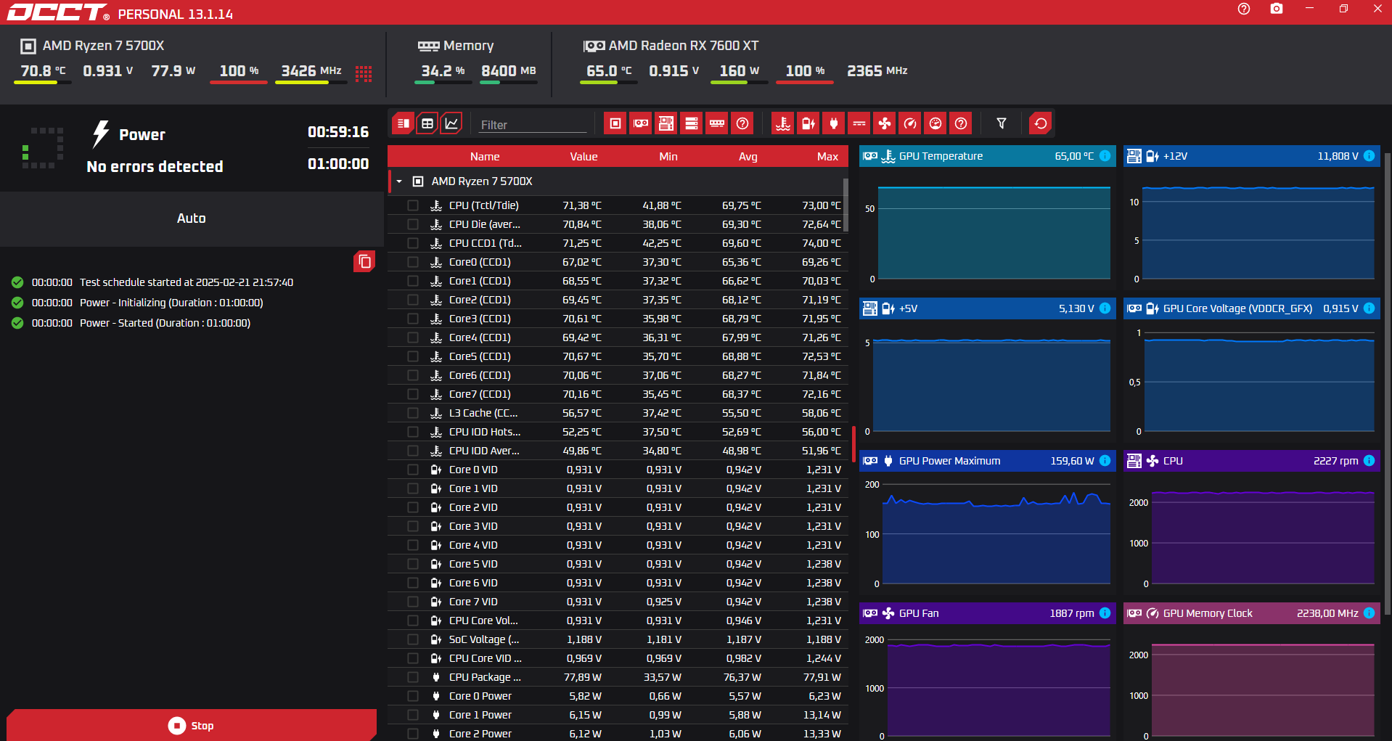Click the graphs panel vertical scrollbar
The image size is (1392, 741).
(x=1388, y=385)
